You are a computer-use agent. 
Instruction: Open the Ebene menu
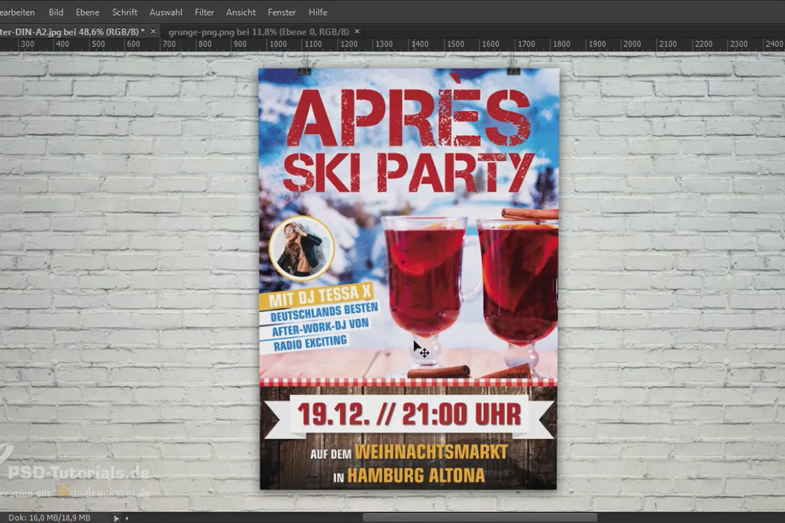88,12
